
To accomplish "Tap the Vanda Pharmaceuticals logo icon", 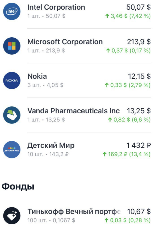I will pos(11,115).
